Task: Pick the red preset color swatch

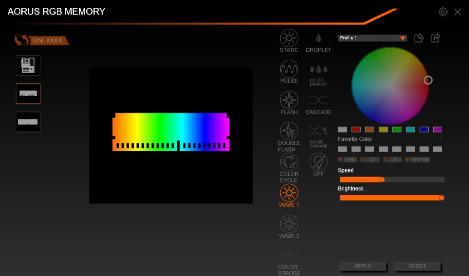Action: click(356, 129)
